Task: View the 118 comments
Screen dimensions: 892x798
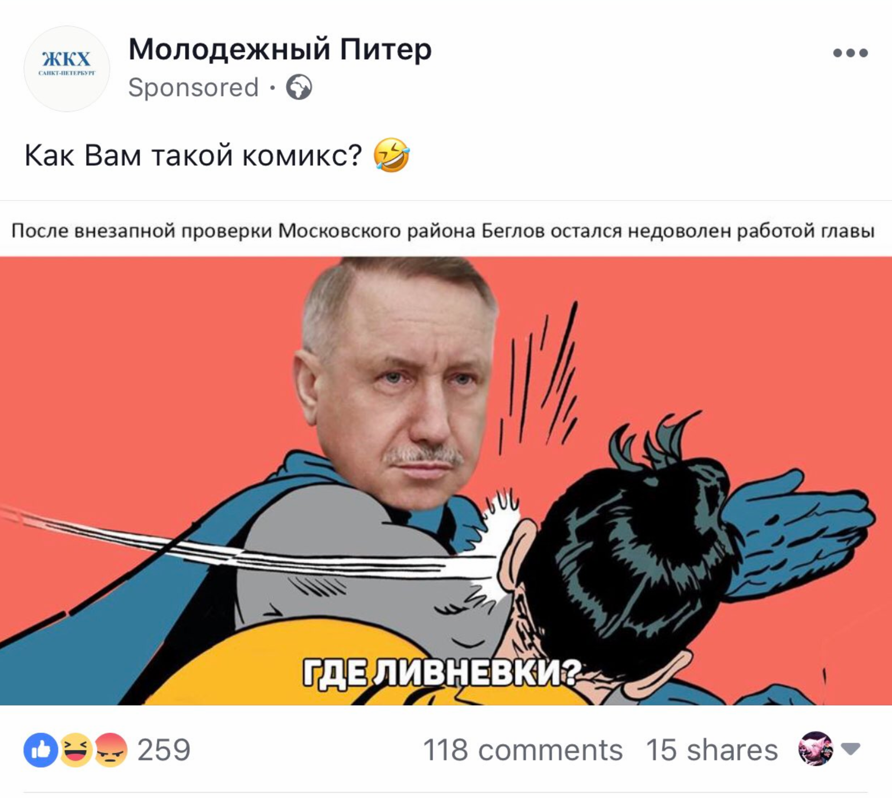Action: tap(522, 749)
